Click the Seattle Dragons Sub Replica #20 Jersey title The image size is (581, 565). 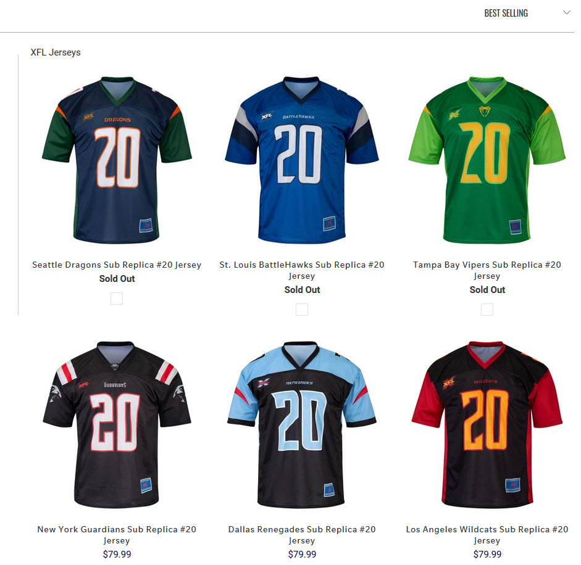click(x=117, y=265)
